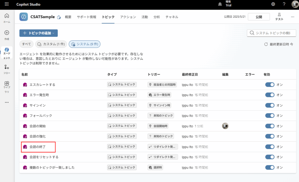
Task: Show more sidebar items ellipsis
Action: (7, 102)
